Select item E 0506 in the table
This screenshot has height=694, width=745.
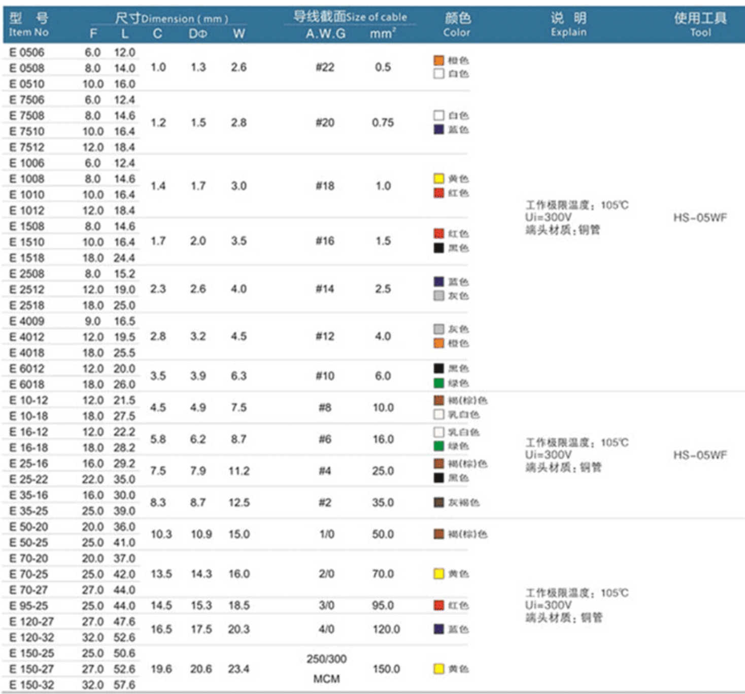point(27,52)
